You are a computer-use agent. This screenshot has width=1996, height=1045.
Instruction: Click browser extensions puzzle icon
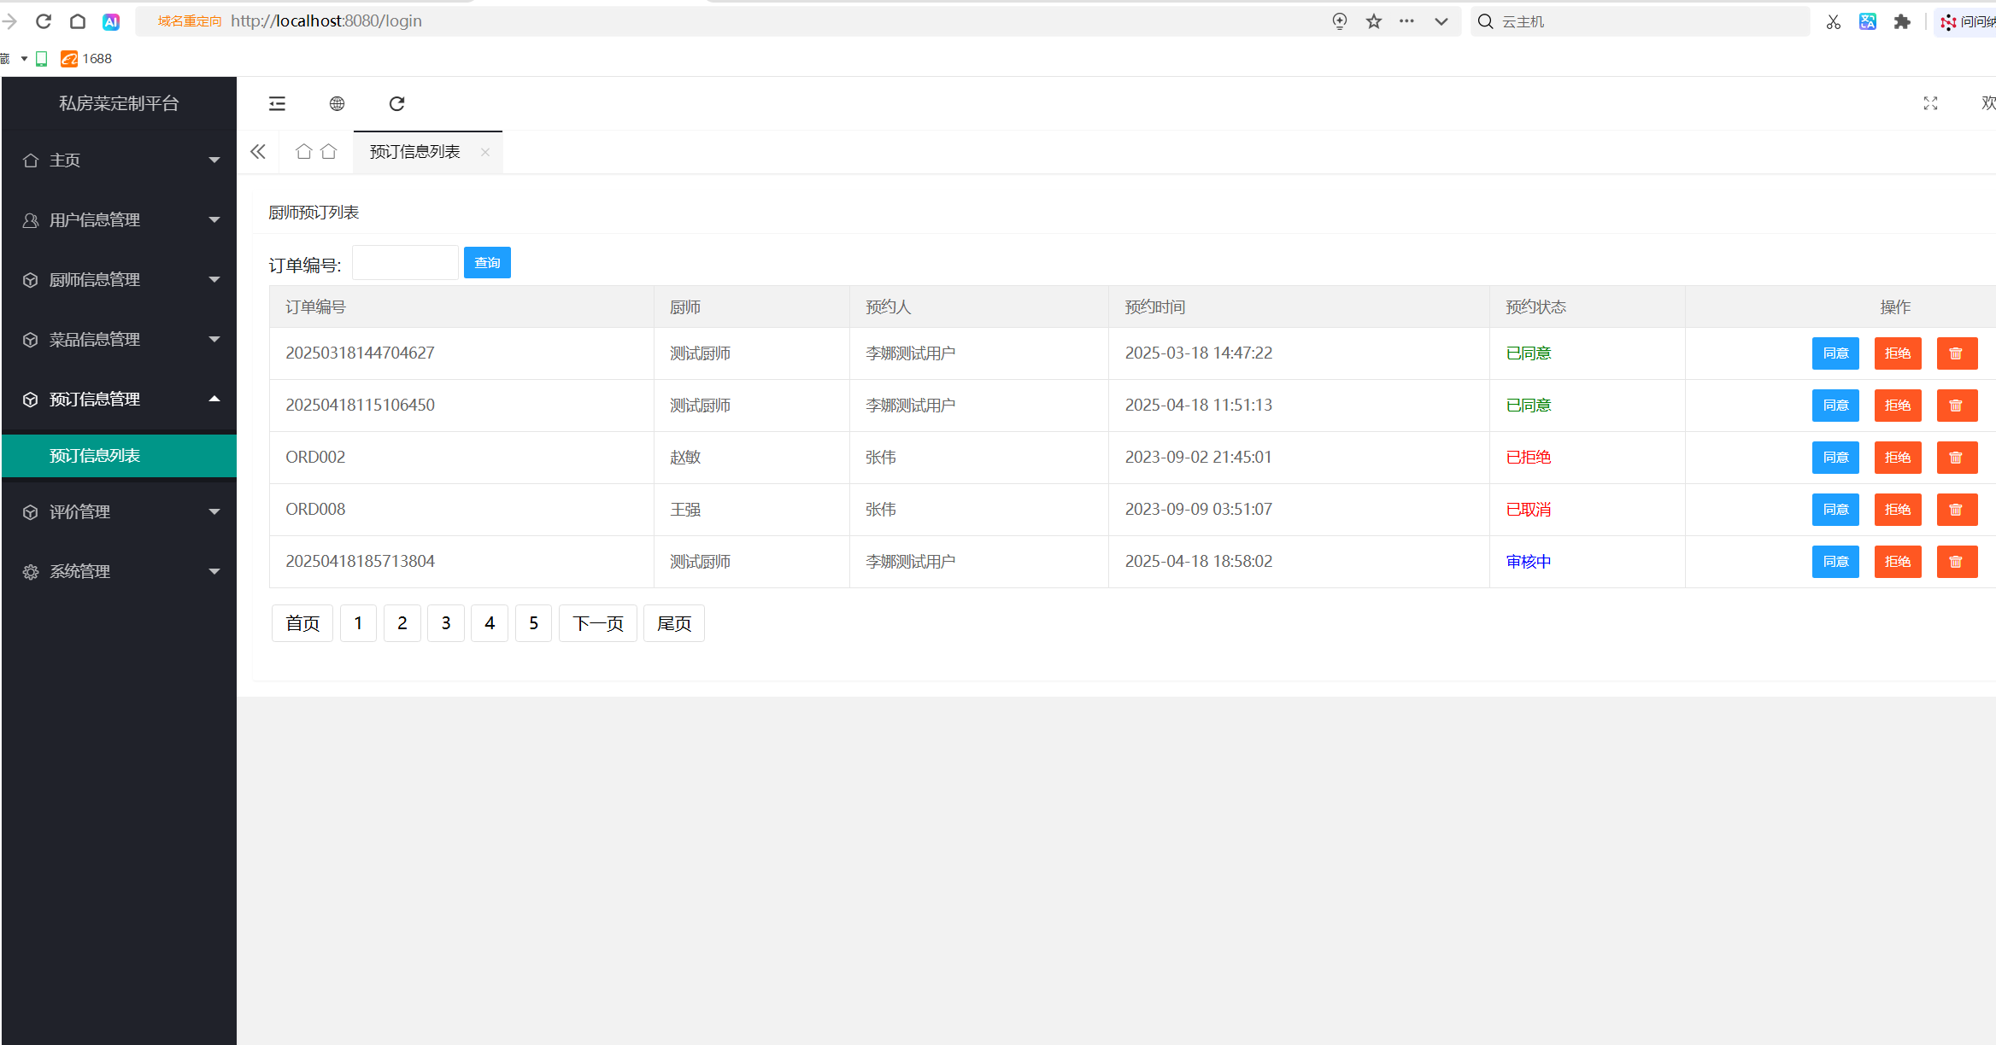1902,21
